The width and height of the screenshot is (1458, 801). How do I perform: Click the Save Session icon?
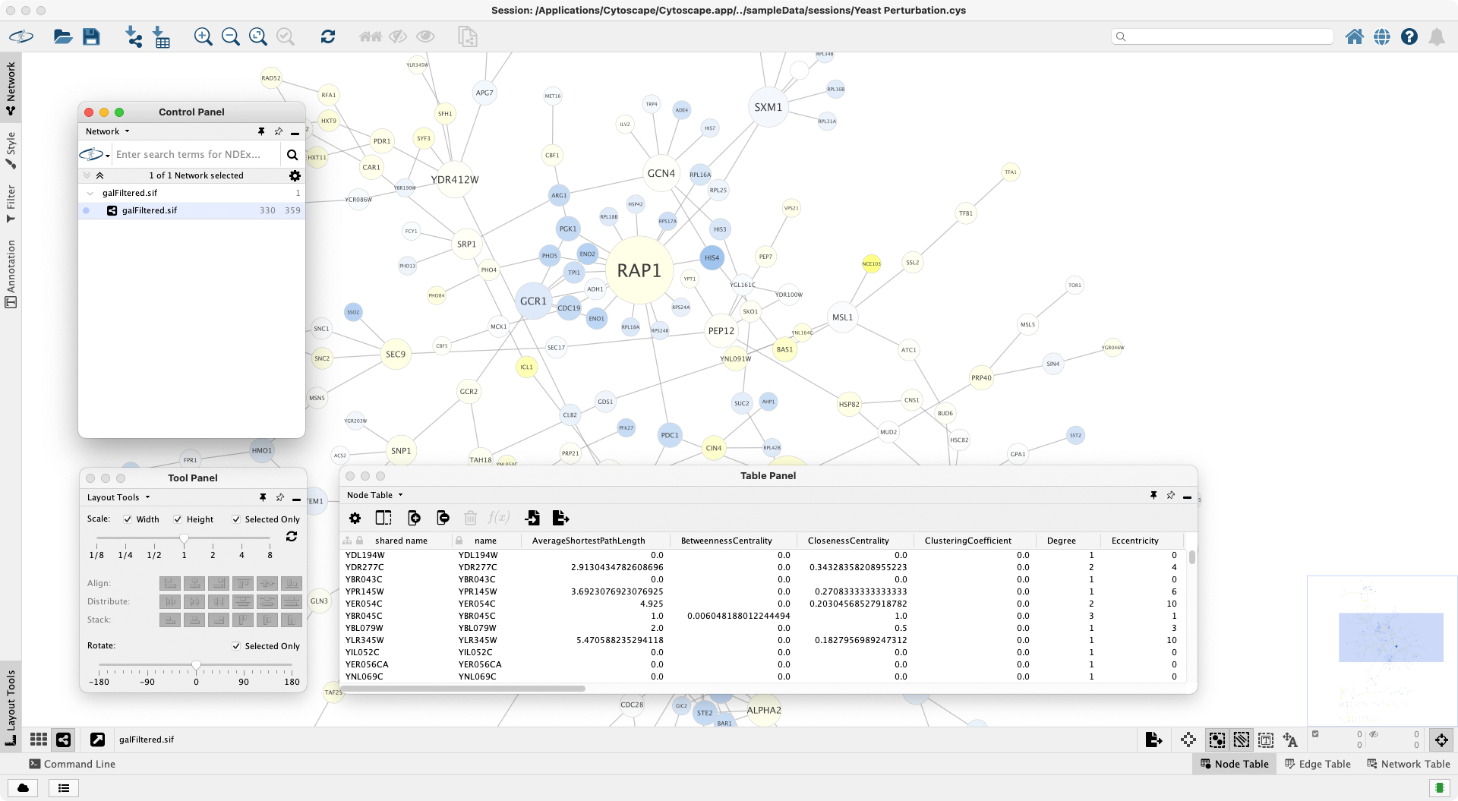click(x=91, y=36)
